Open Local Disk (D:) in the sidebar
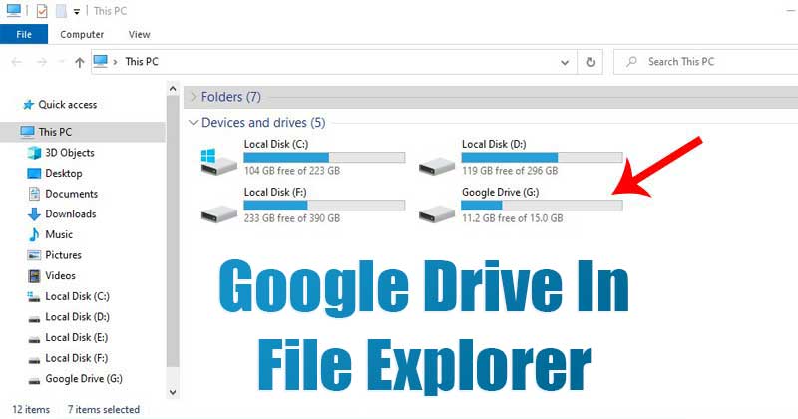Image resolution: width=798 pixels, height=419 pixels. tap(77, 317)
